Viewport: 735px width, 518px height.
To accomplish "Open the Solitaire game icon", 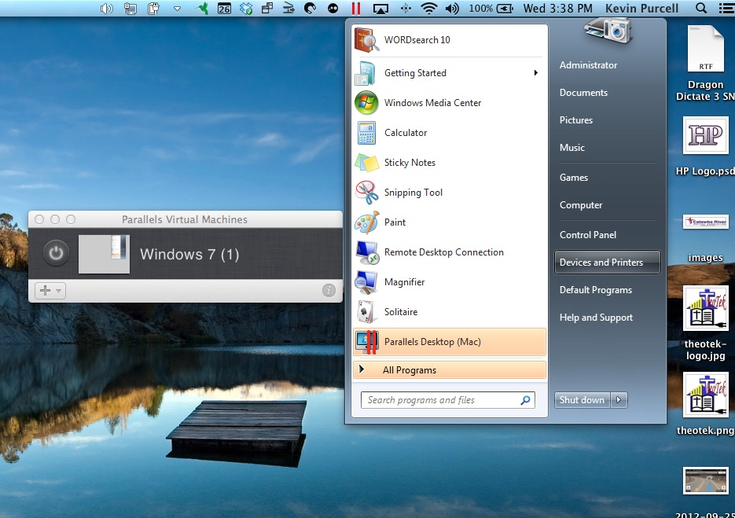I will tap(366, 312).
